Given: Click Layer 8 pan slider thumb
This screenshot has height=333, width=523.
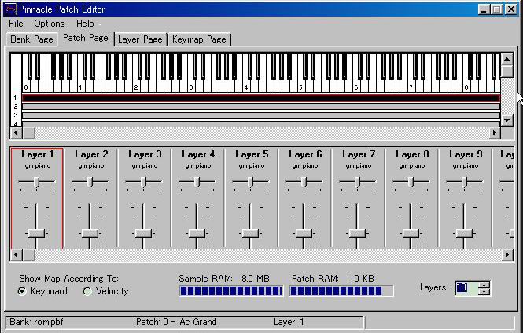Looking at the screenshot, I should pyautogui.click(x=411, y=182).
